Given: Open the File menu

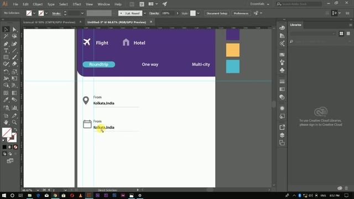Looking at the screenshot, I should tap(15, 4).
